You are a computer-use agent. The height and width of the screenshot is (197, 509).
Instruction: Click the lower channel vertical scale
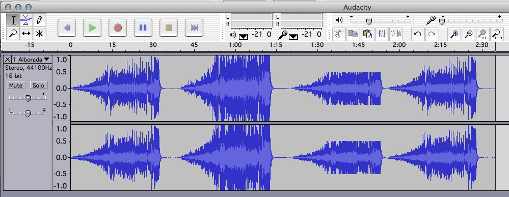point(61,157)
